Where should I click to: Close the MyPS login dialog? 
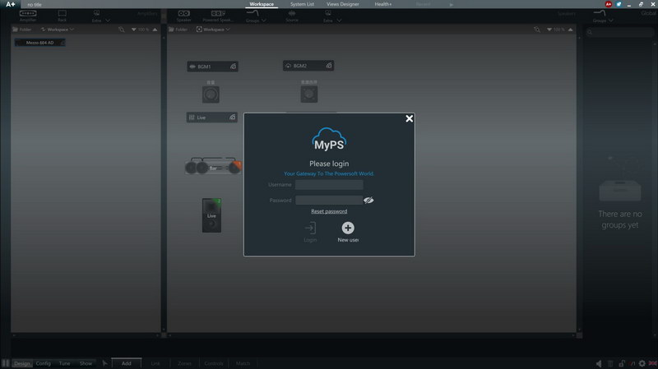pos(409,119)
